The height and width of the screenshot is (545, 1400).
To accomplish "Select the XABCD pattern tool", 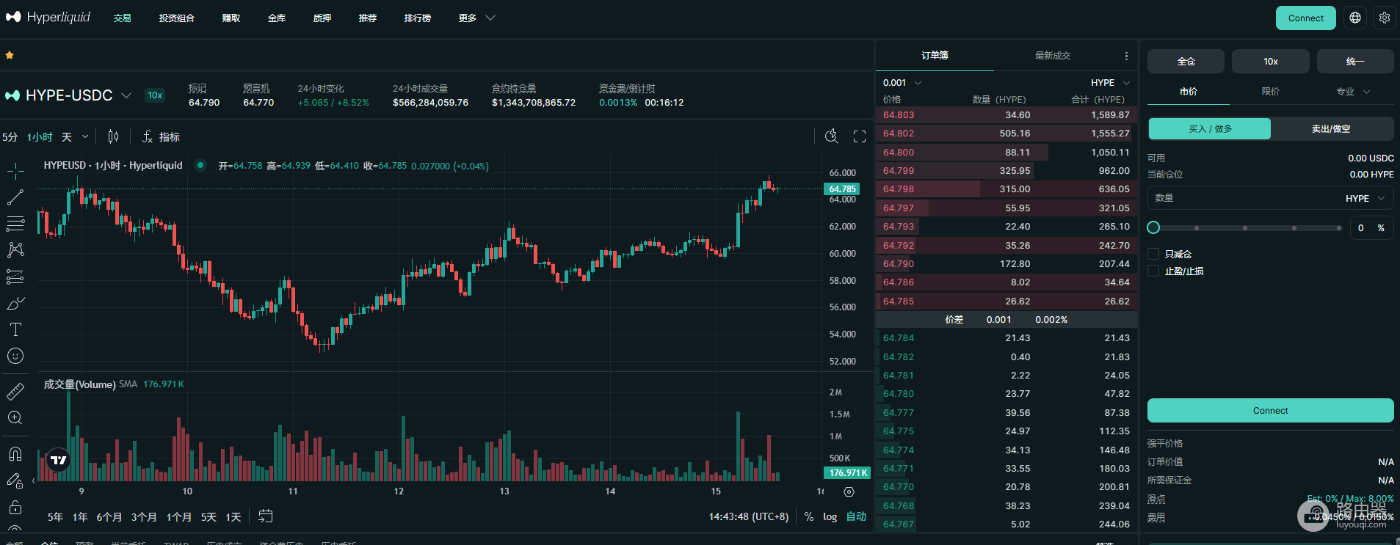I will tap(15, 250).
